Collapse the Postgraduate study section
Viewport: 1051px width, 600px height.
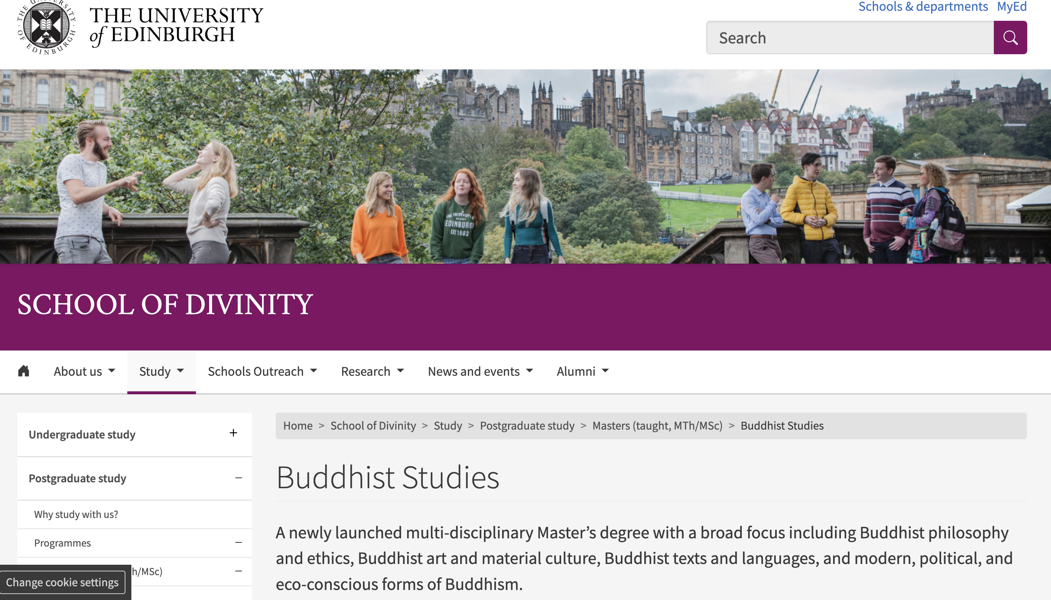239,478
